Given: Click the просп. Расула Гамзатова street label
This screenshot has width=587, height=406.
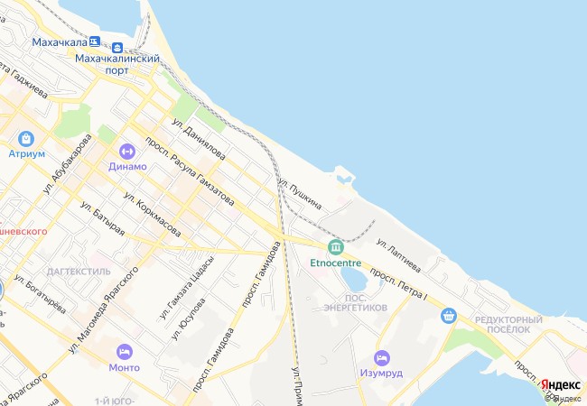Looking at the screenshot, I should point(190,171).
